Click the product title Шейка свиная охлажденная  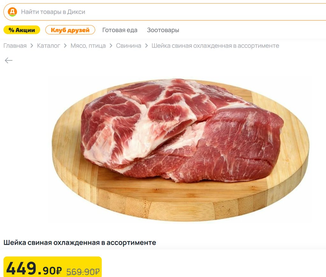[x=80, y=243]
